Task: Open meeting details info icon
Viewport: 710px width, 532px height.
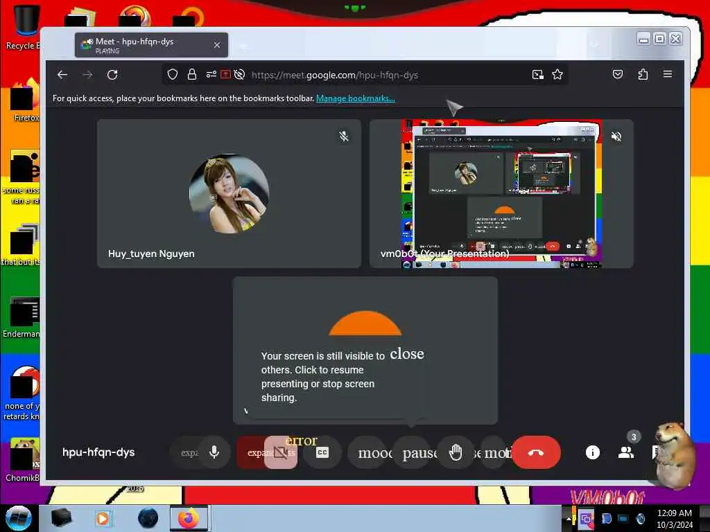Action: point(593,452)
